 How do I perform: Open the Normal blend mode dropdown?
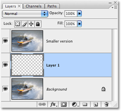[x=25, y=14]
